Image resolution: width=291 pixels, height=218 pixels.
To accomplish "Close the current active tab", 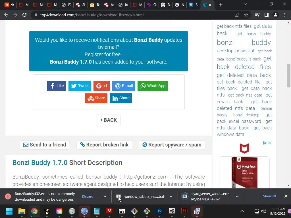I will click(210, 5).
